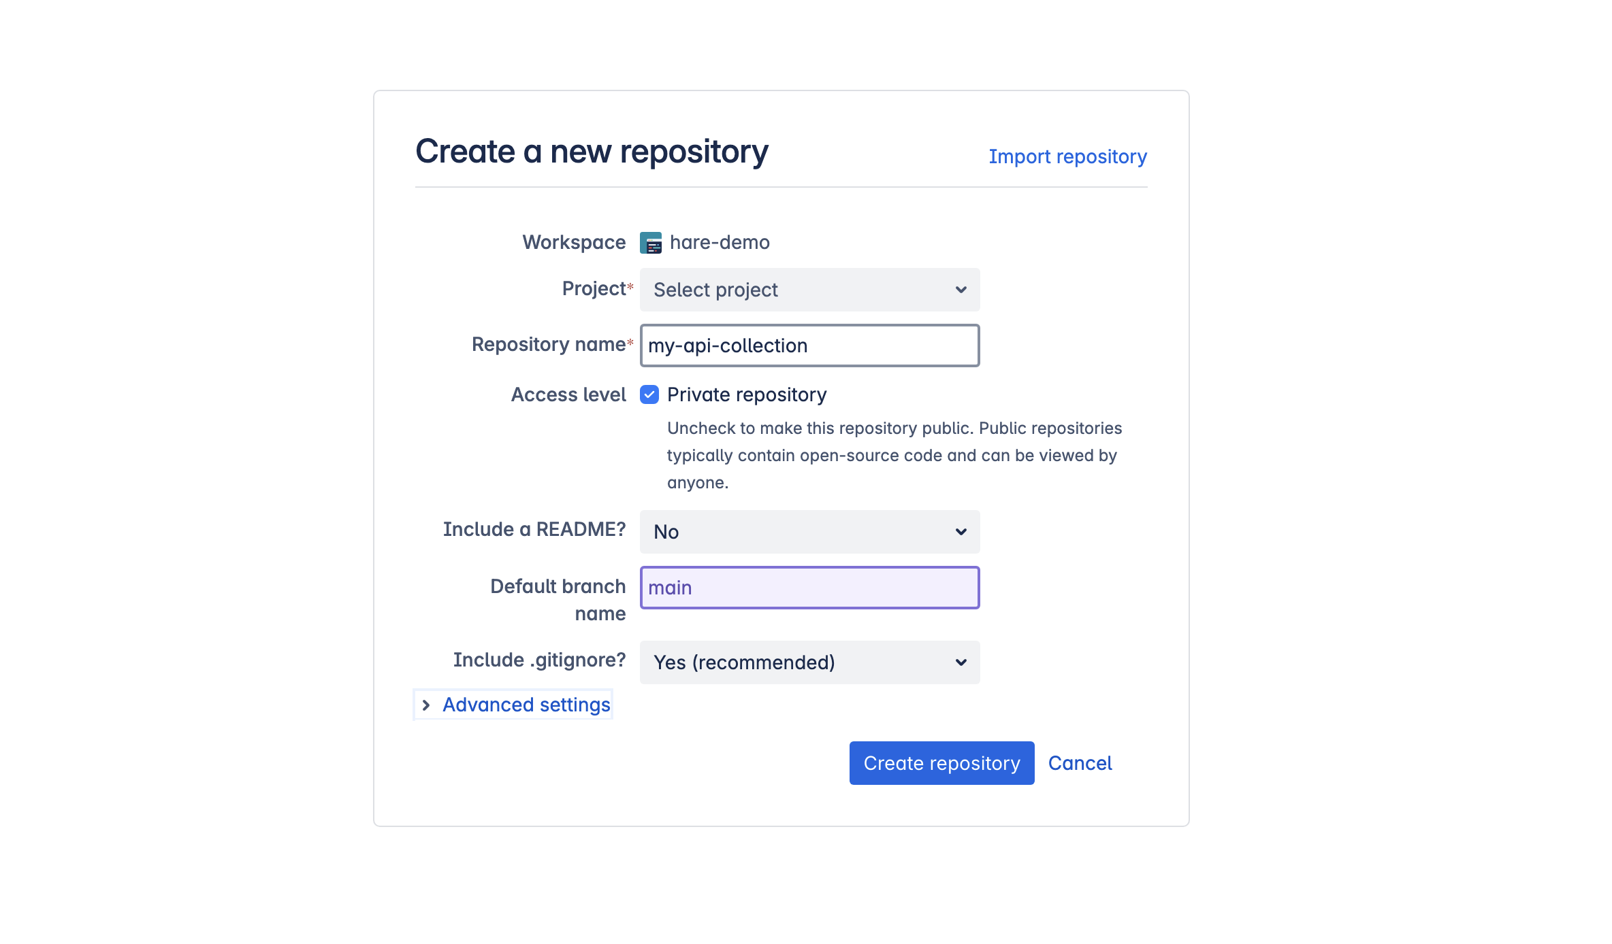Open the Select project dropdown
Screen dimensions: 1612x944
[x=809, y=289]
